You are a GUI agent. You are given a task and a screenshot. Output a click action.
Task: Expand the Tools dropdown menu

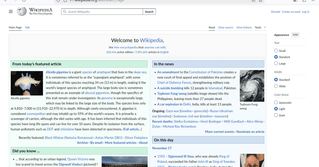(x=260, y=27)
